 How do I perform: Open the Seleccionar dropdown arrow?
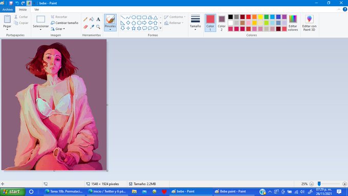(40, 30)
